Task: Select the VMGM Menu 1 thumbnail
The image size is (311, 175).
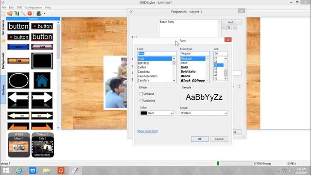Action: [x=19, y=145]
